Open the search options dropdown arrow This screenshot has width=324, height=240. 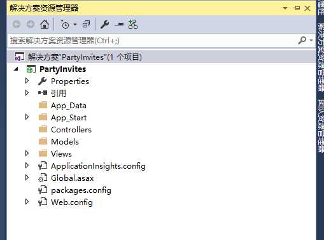pos(311,40)
